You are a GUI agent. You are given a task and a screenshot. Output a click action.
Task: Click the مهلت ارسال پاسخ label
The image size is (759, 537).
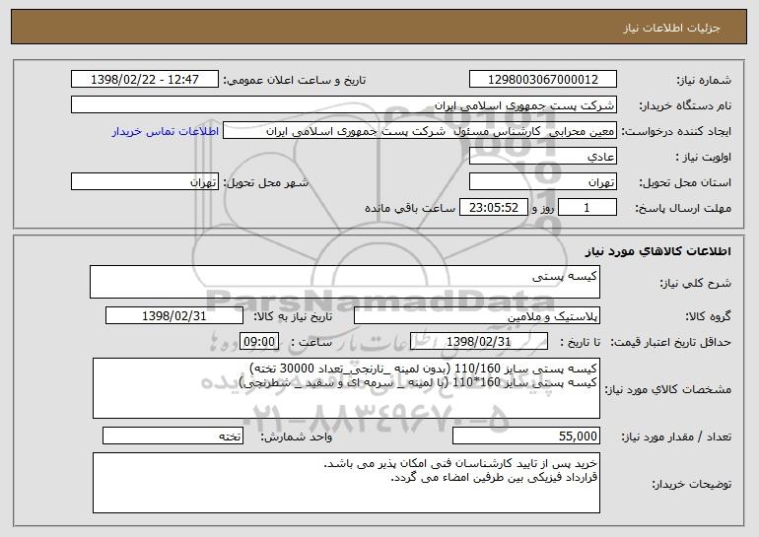point(683,209)
